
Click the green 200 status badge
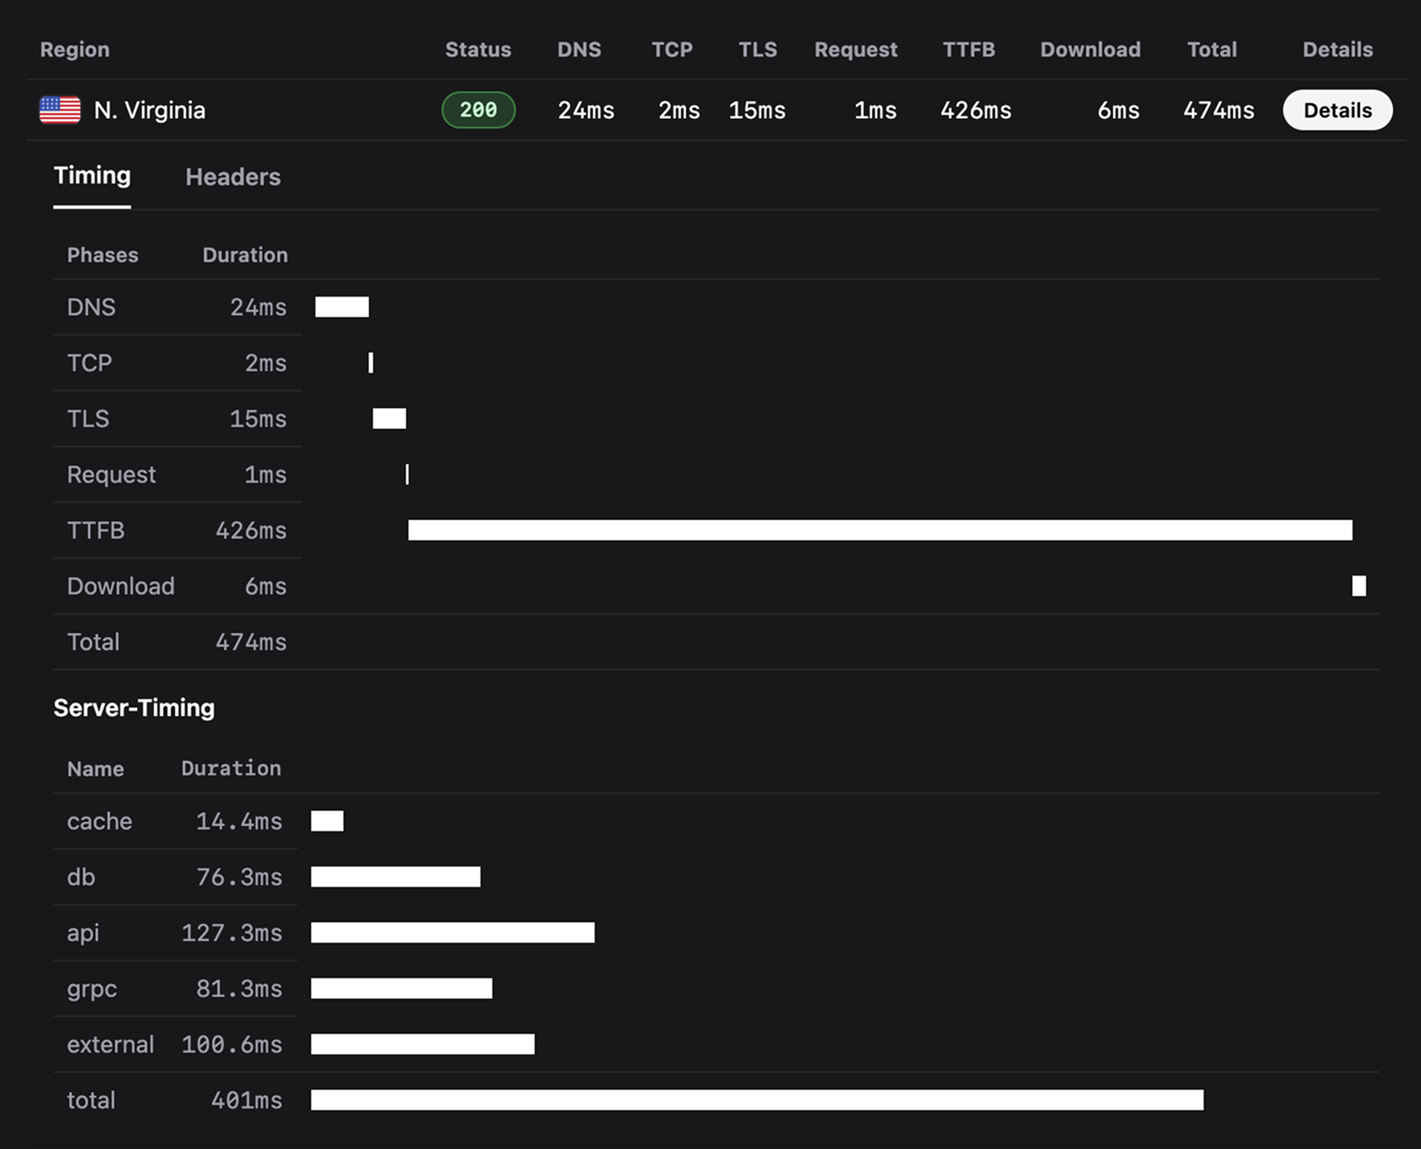[479, 109]
